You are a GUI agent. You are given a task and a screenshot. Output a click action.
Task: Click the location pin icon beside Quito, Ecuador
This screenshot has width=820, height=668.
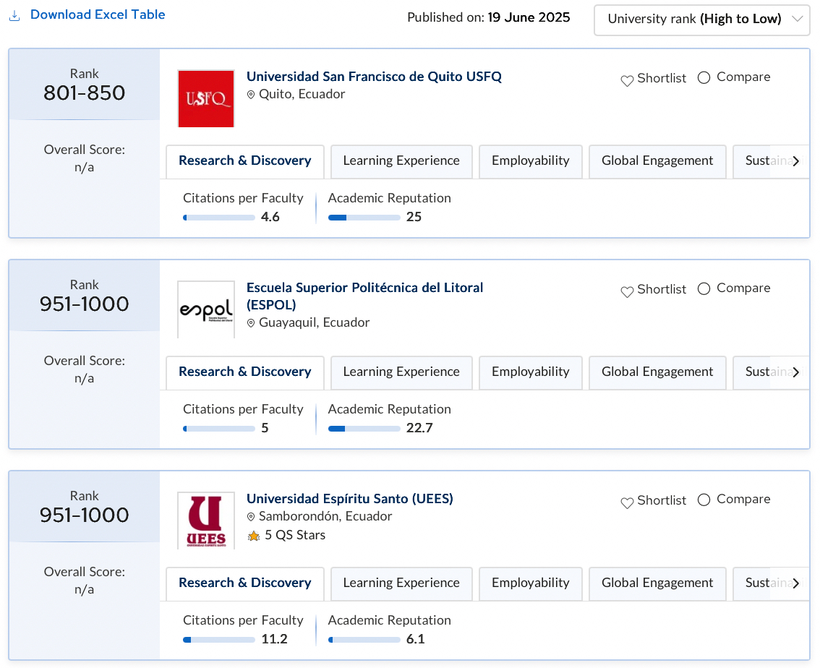coord(252,95)
